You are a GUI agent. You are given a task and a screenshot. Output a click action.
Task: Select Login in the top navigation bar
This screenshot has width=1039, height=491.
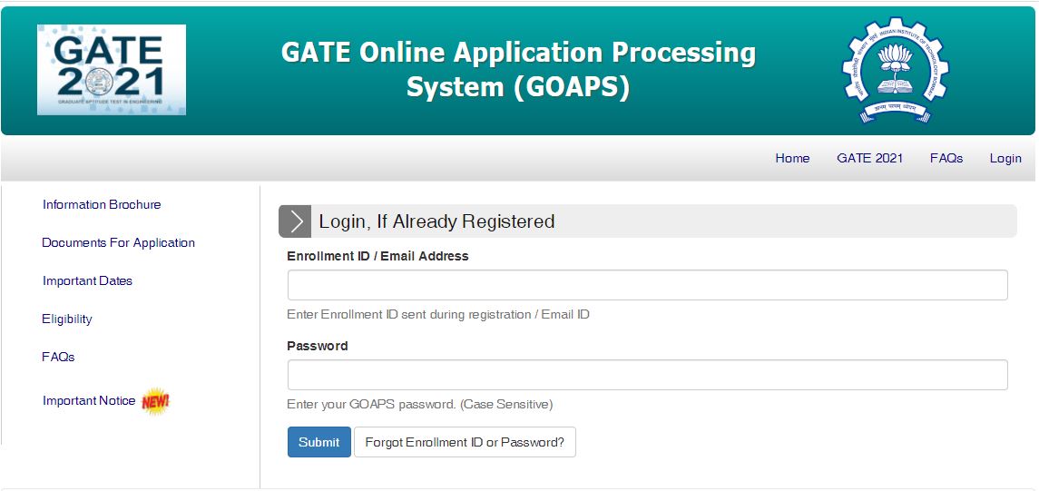1005,158
